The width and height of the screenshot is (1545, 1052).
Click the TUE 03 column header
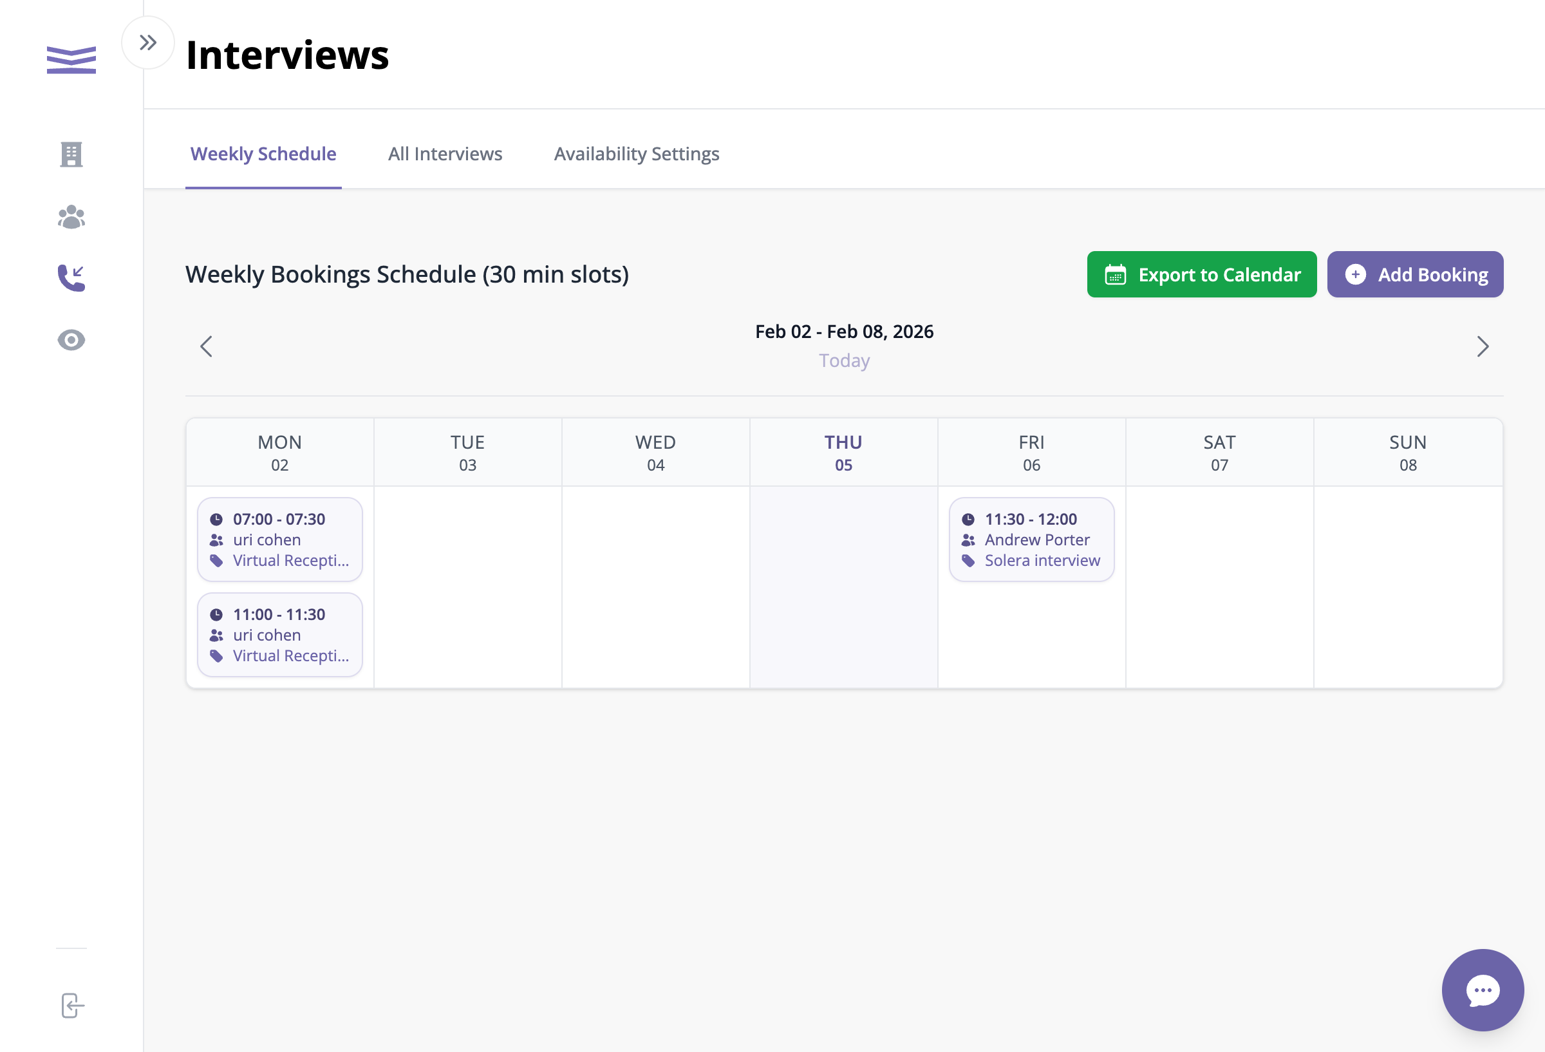(x=467, y=453)
